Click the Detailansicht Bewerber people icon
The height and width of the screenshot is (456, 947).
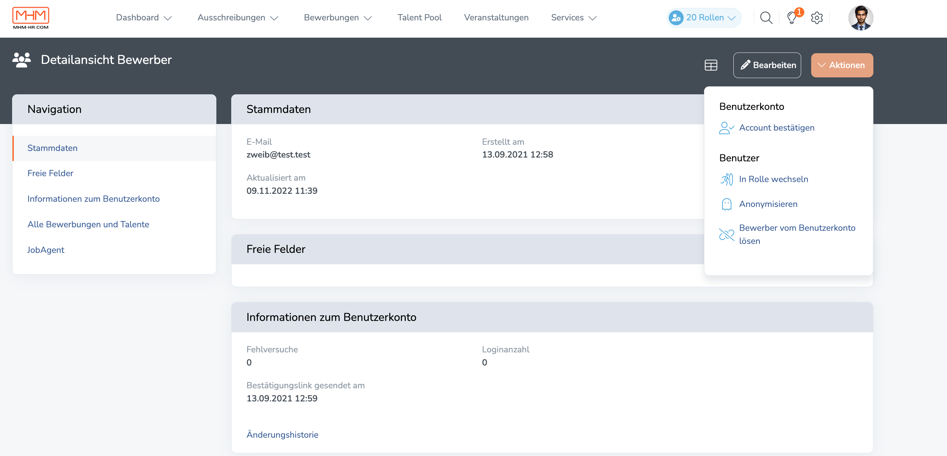[x=22, y=59]
